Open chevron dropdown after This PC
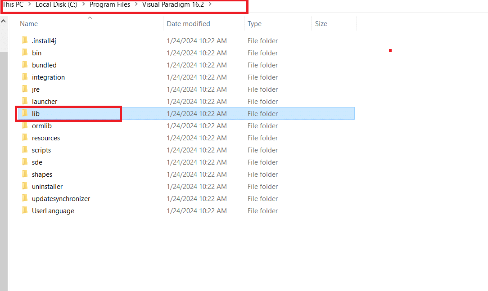 (x=30, y=4)
